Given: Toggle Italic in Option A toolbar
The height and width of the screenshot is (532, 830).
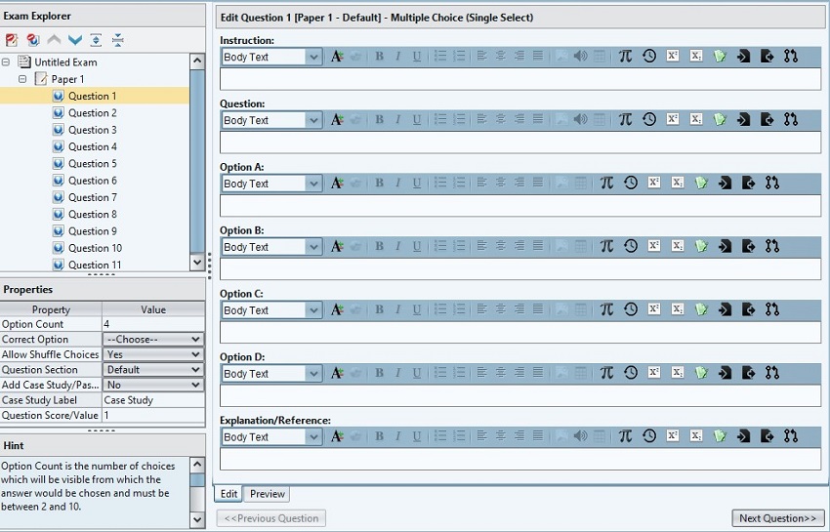Looking at the screenshot, I should [x=398, y=184].
